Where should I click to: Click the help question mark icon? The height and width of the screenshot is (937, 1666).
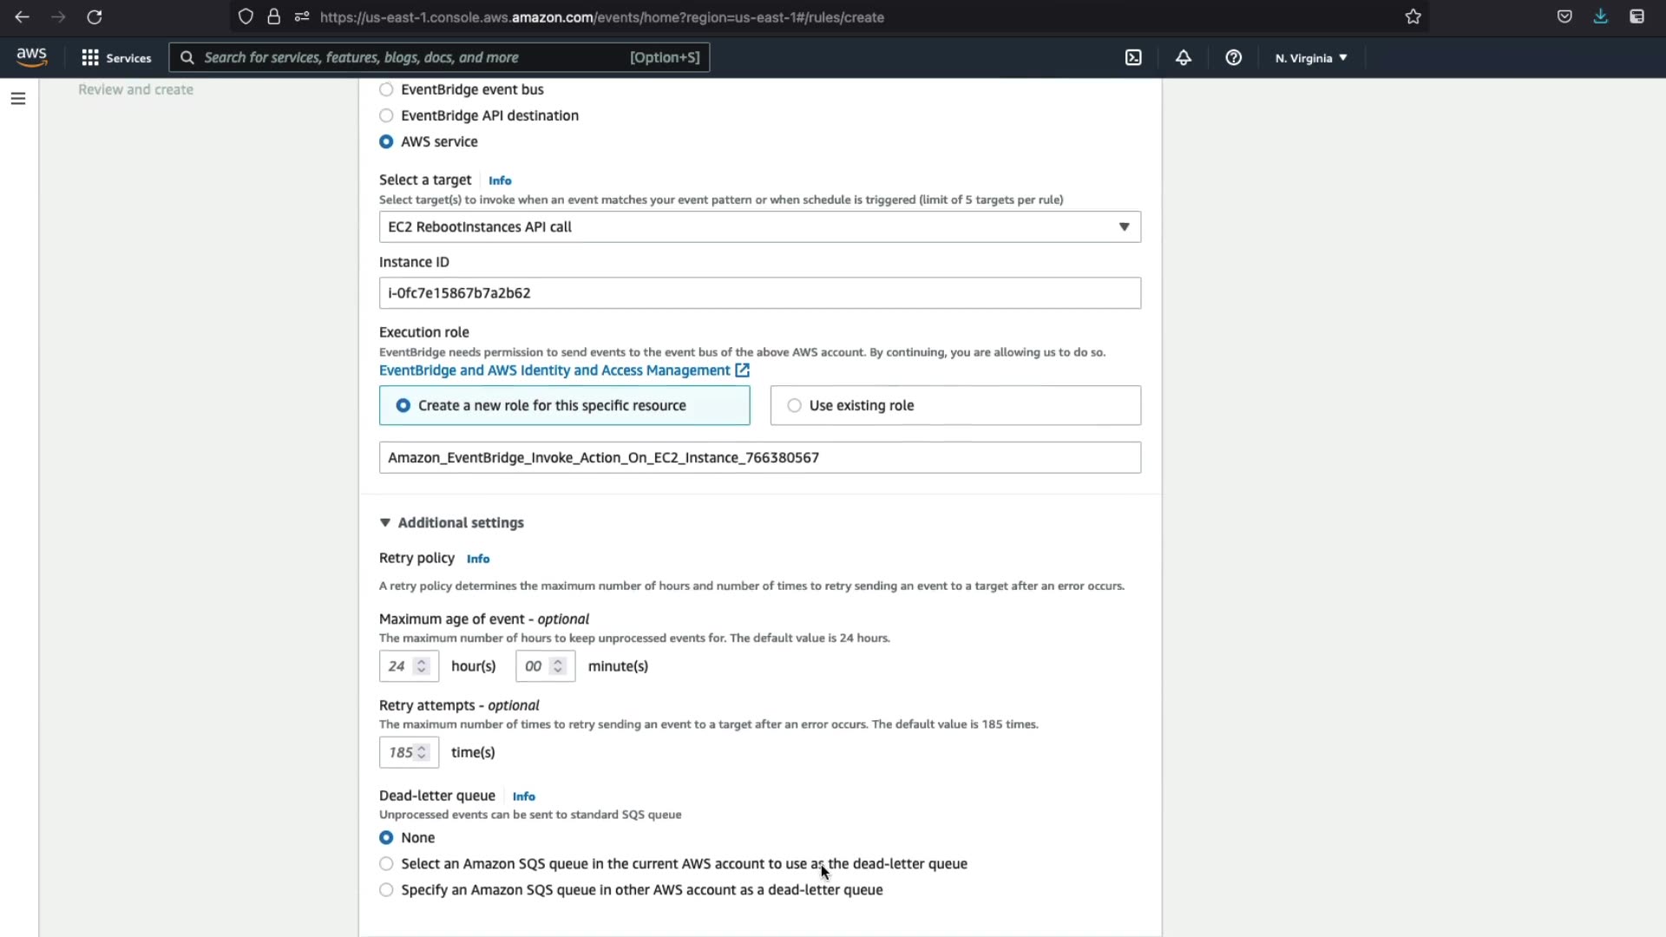[1233, 57]
